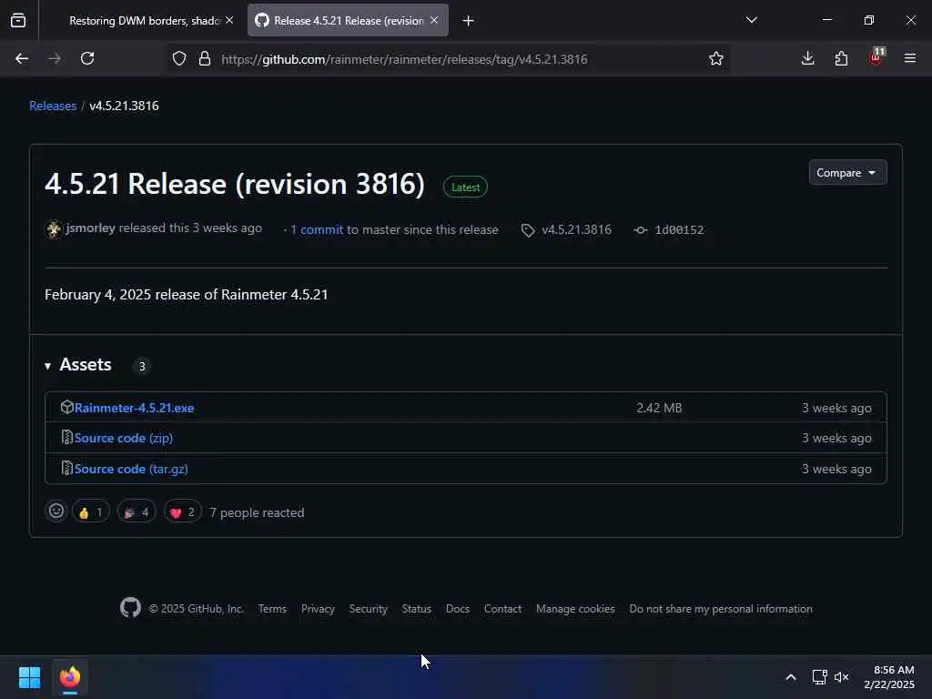
Task: Go back to the previous page
Action: [22, 58]
